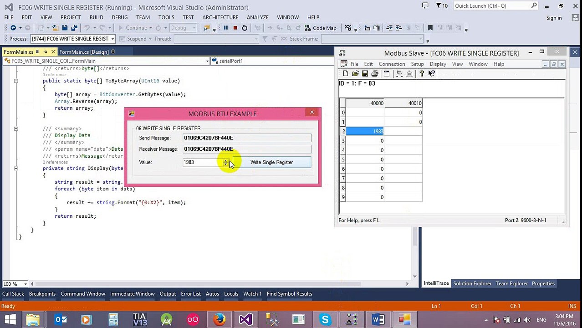The width and height of the screenshot is (582, 328).
Task: Click Open folder icon in Modbus Slave toolbar
Action: (355, 73)
